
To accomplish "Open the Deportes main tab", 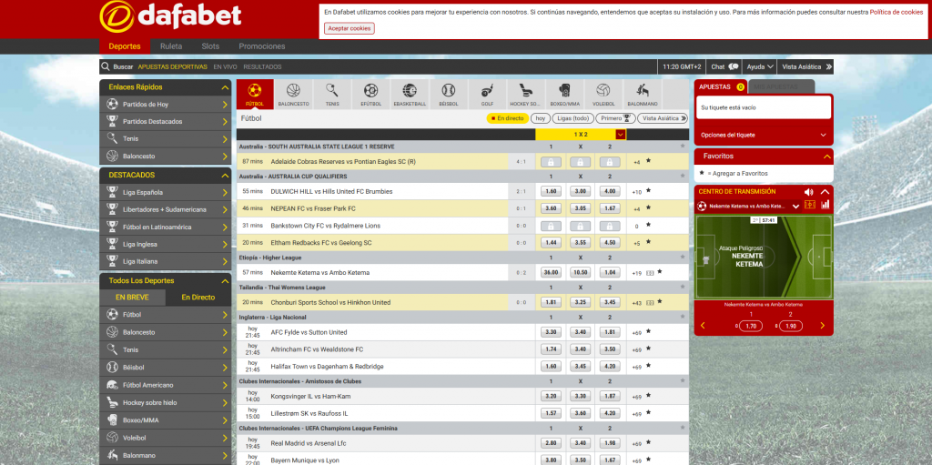I will (124, 46).
